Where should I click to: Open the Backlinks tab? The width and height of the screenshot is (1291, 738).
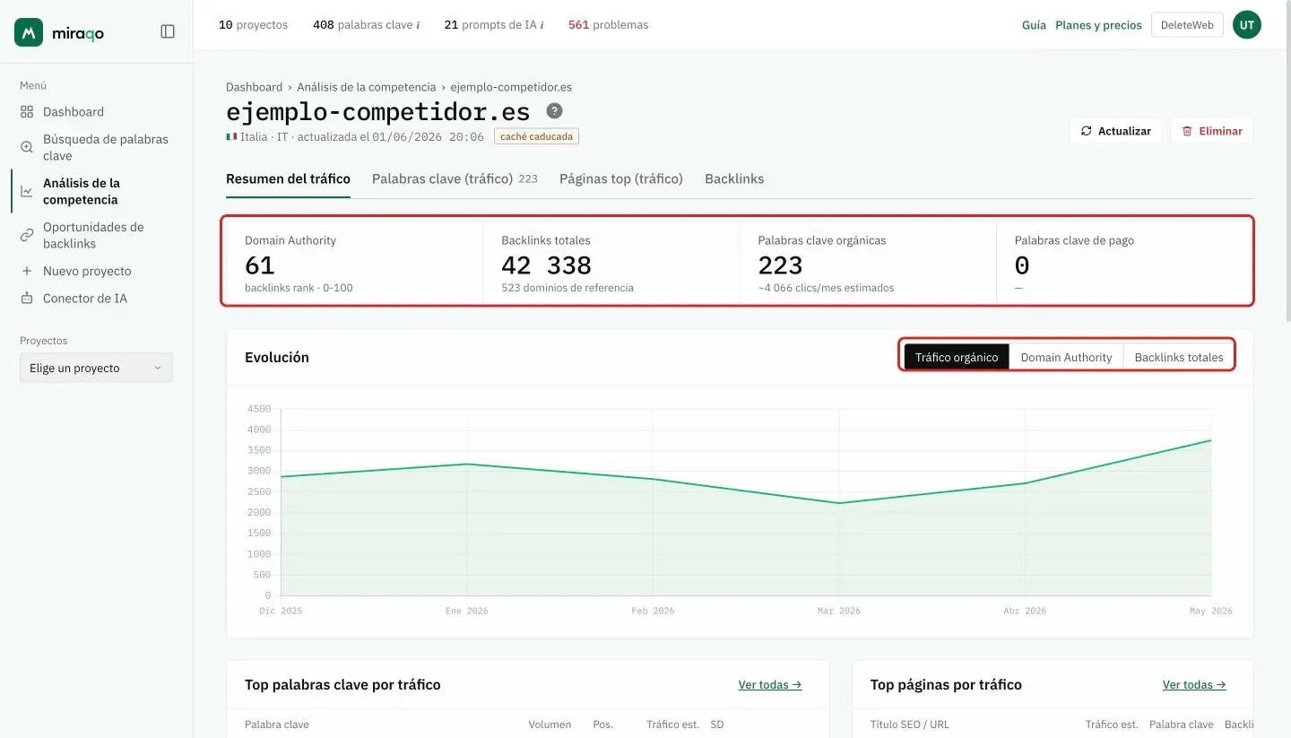734,178
